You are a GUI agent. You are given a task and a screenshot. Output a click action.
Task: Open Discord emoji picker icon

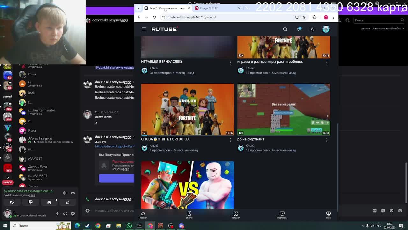click(x=391, y=211)
